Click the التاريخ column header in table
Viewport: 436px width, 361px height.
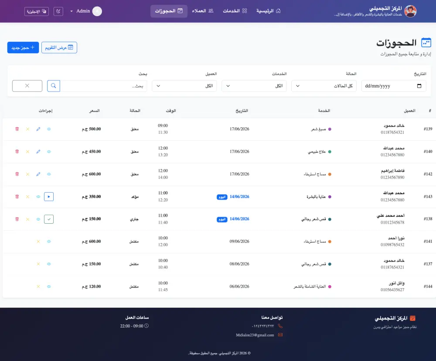pos(242,111)
